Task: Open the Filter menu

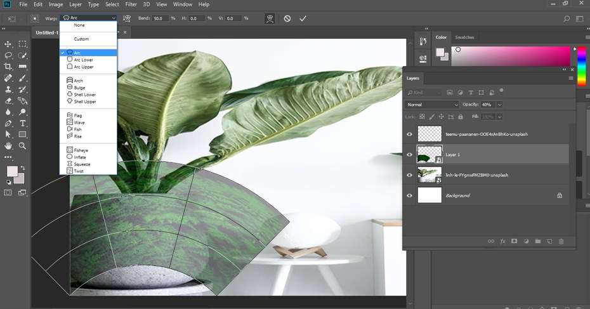Action: [131, 4]
